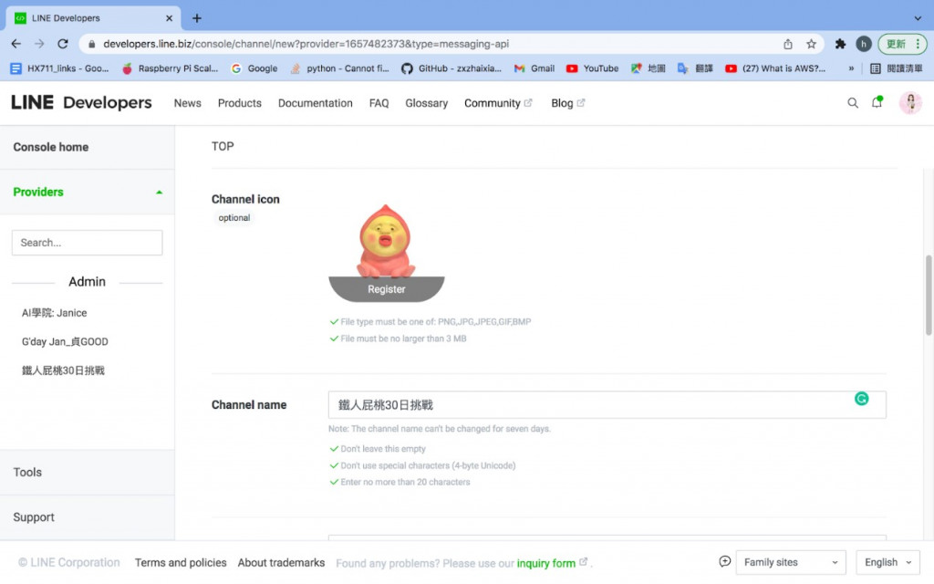This screenshot has height=584, width=934.
Task: Open the YouTube bookmark
Action: [593, 68]
